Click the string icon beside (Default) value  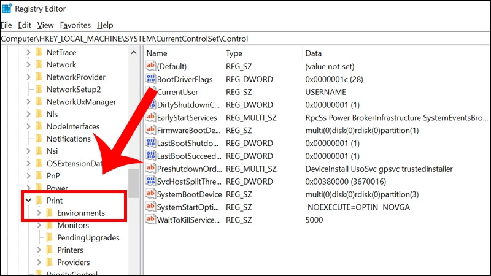[150, 66]
